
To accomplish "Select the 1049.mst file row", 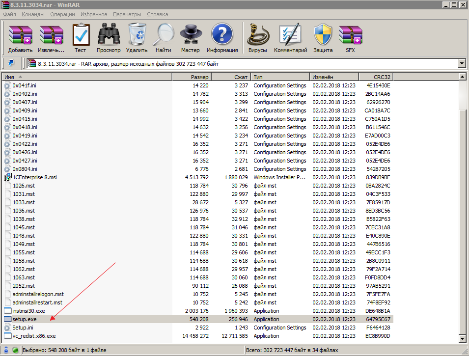I will 198,244.
